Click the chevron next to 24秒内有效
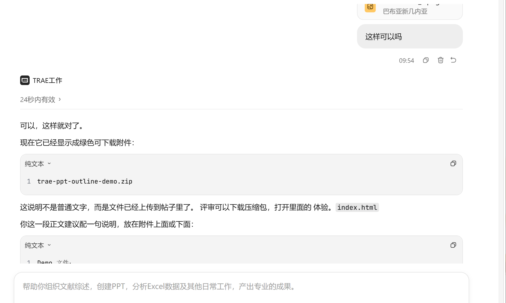Viewport: 506px width, 303px height. pyautogui.click(x=60, y=99)
